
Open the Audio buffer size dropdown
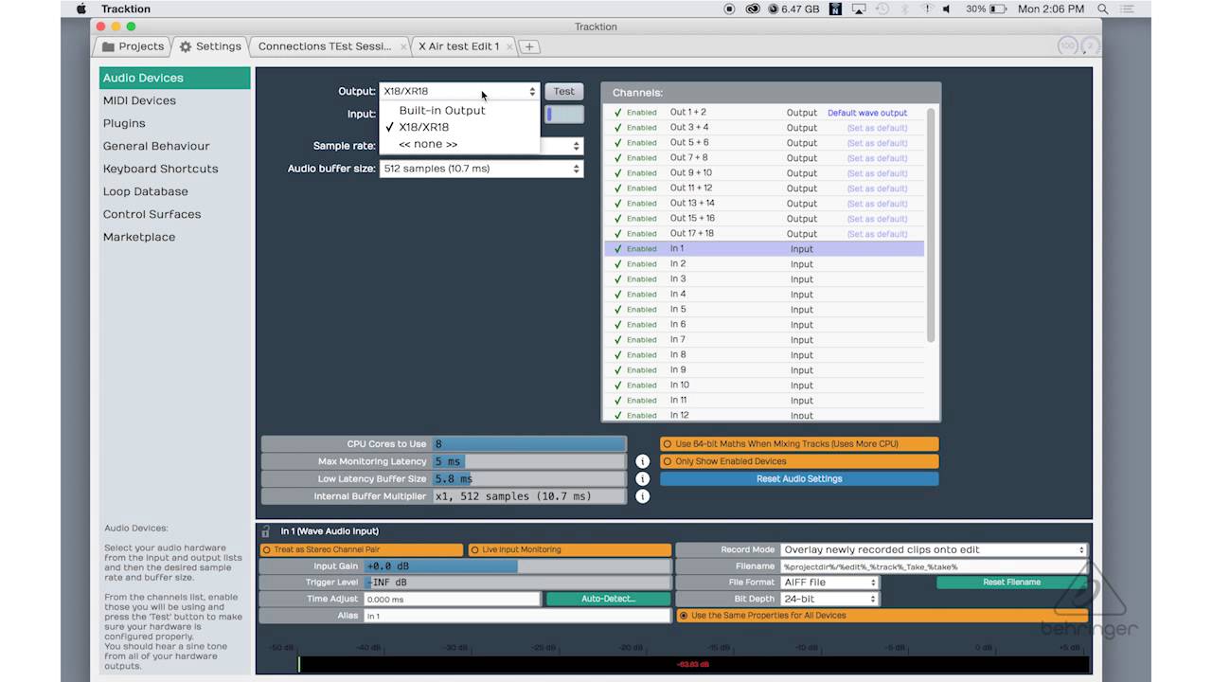click(x=481, y=169)
